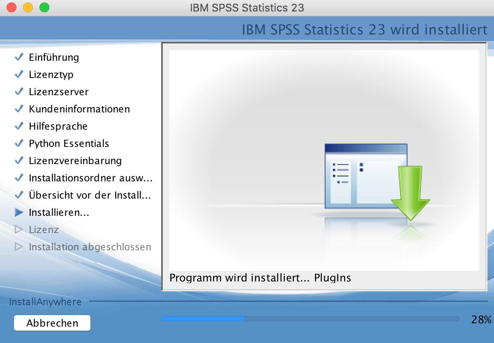Select the greyed-out Lizenz step label
The height and width of the screenshot is (343, 494).
(x=44, y=230)
